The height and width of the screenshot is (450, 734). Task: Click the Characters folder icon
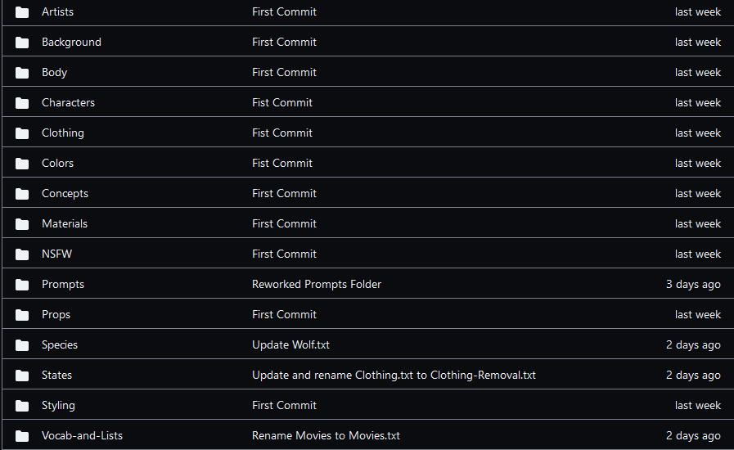coord(22,103)
